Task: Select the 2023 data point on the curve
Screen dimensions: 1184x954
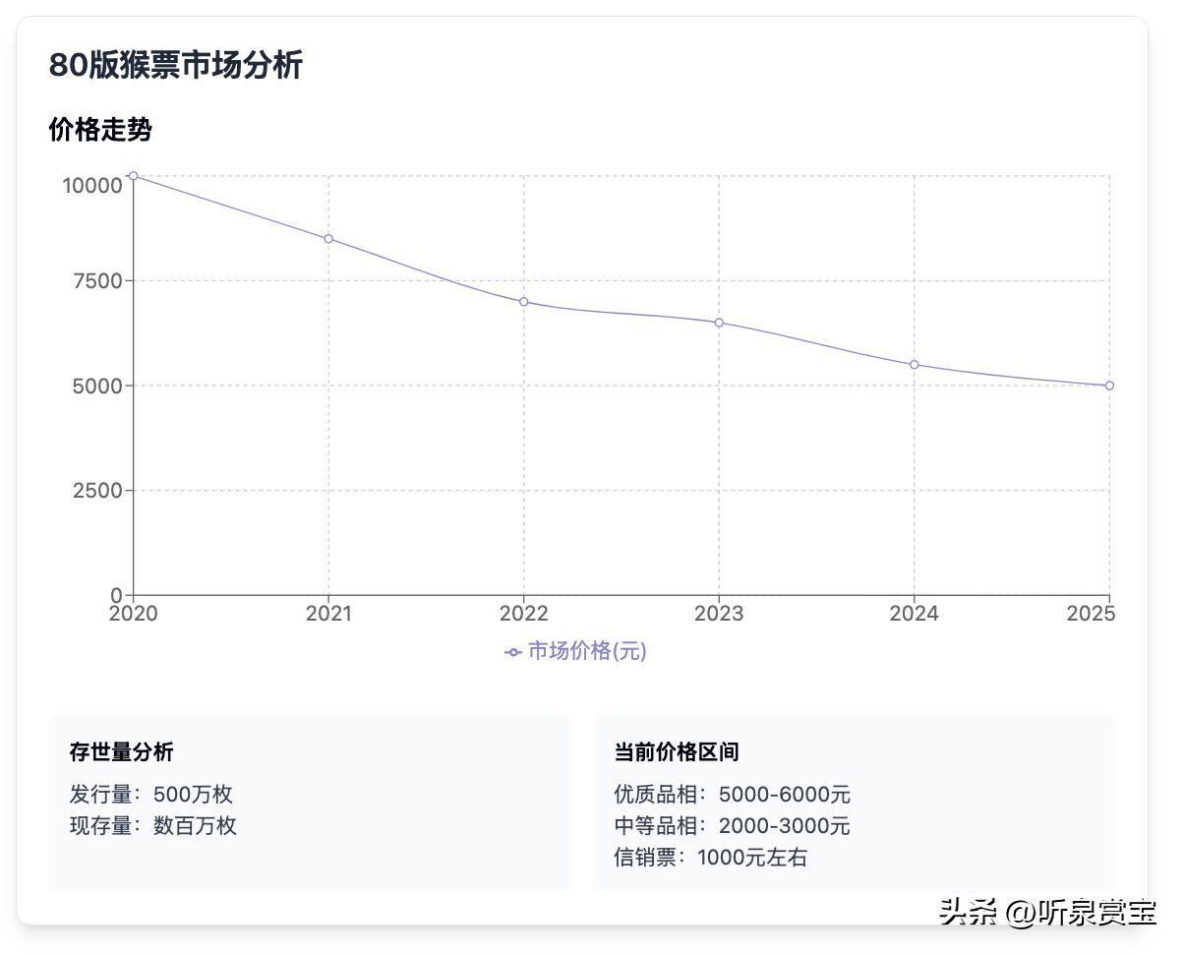Action: pos(719,323)
